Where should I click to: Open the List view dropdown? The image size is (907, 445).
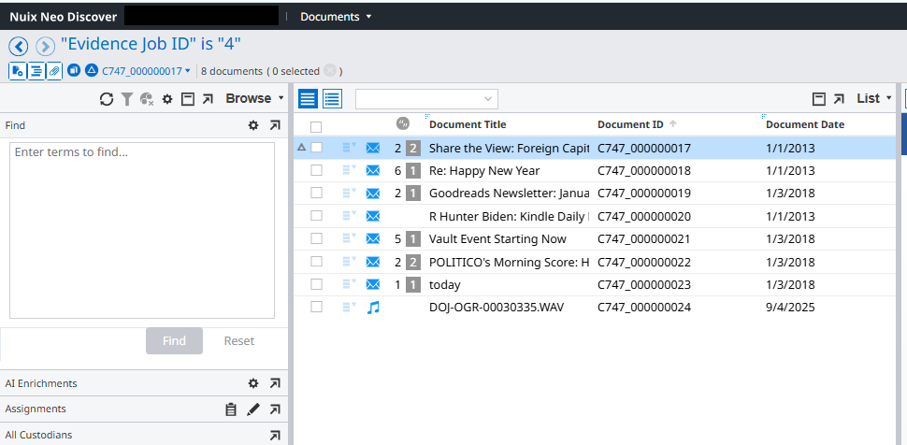pyautogui.click(x=874, y=98)
